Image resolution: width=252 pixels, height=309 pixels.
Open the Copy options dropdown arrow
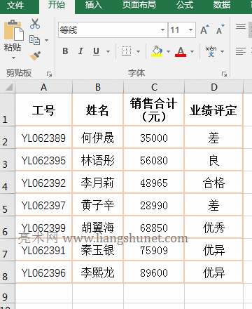pyautogui.click(x=46, y=40)
